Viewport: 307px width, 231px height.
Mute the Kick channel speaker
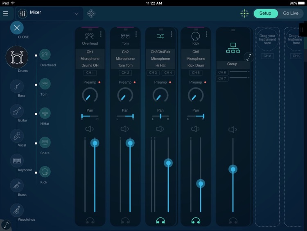pyautogui.click(x=195, y=129)
